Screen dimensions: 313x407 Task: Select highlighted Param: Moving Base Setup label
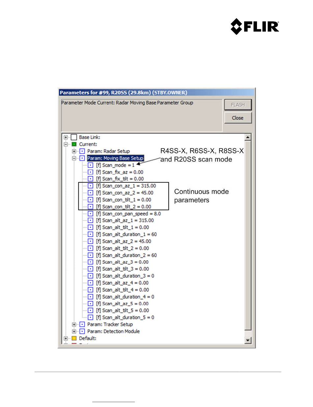[x=115, y=158]
